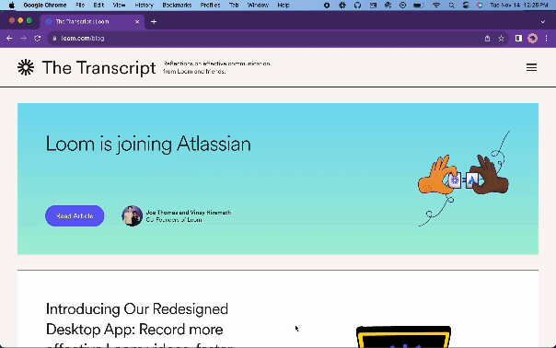
Task: Click the founders' avatar photo
Action: 132,215
